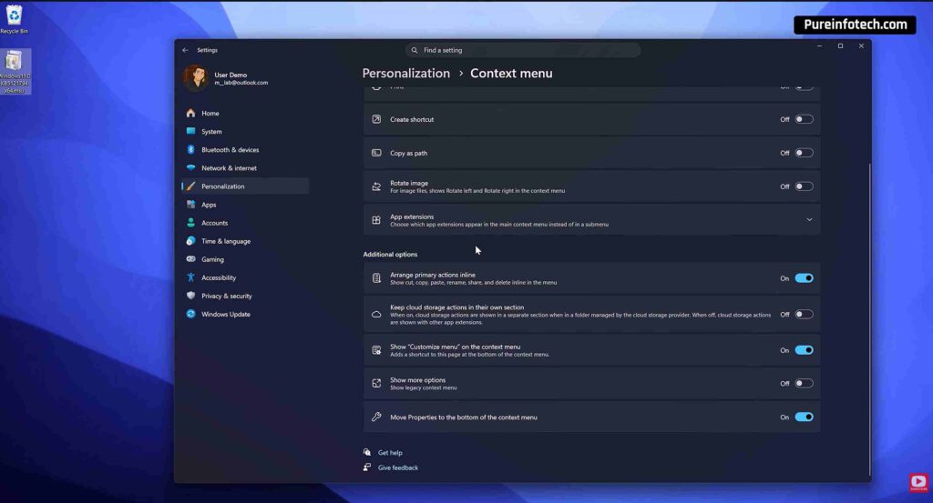The image size is (933, 503).
Task: Open Time & language settings
Action: (245, 241)
